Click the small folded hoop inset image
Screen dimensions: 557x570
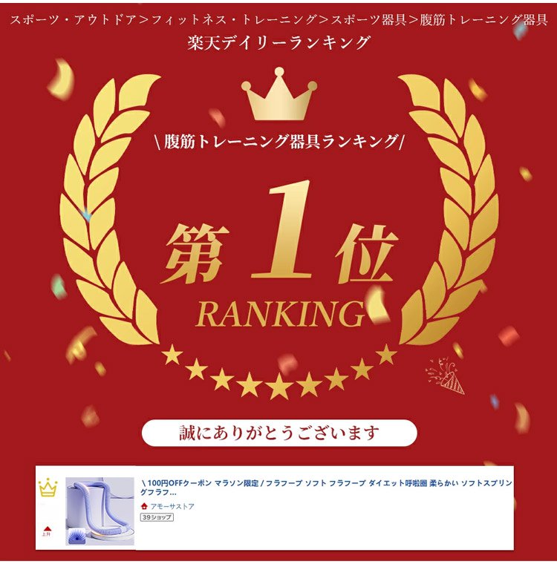pos(76,537)
